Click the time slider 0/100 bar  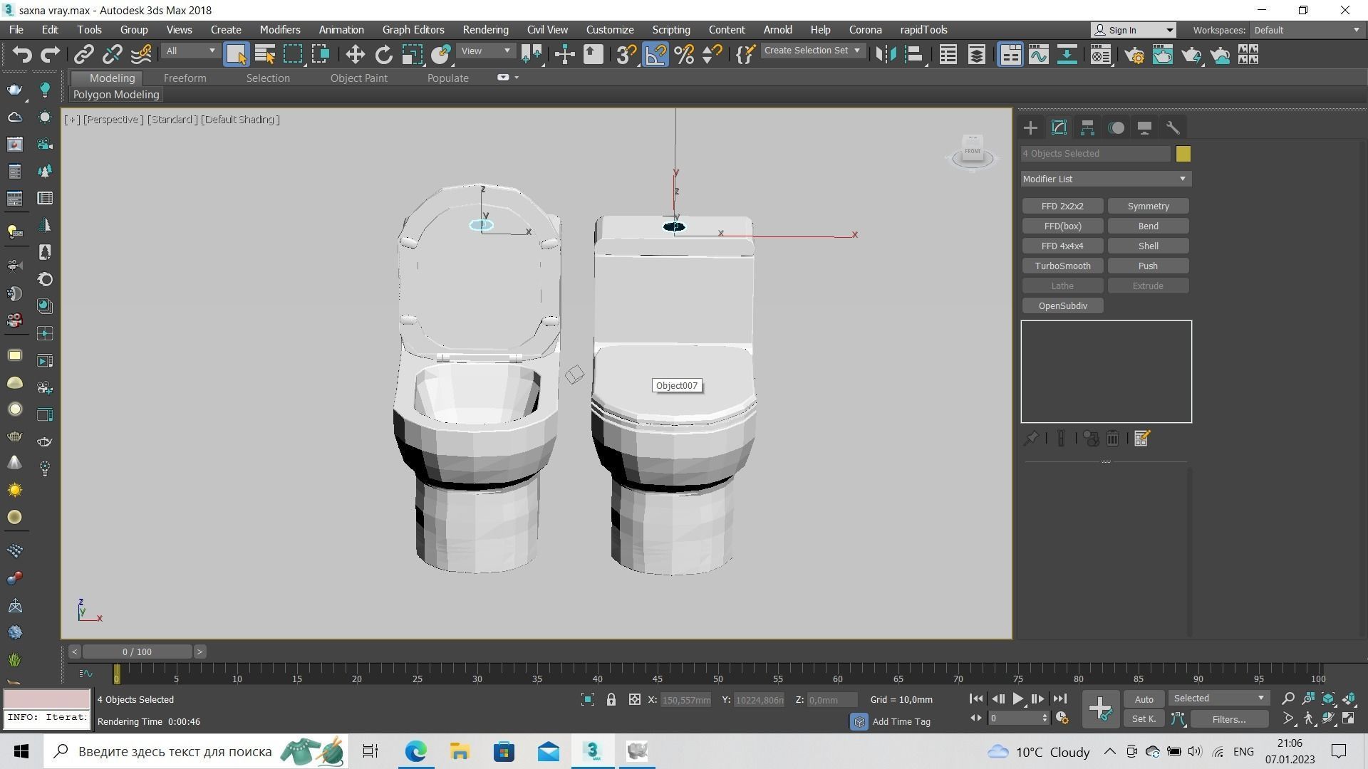click(x=137, y=652)
